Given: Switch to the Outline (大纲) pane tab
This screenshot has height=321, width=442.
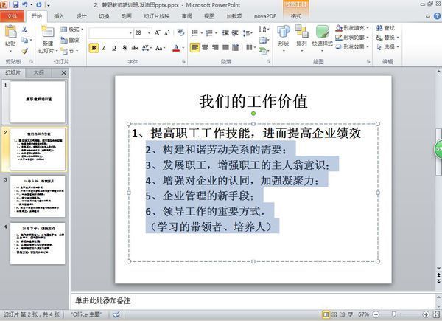Looking at the screenshot, I should (39, 73).
